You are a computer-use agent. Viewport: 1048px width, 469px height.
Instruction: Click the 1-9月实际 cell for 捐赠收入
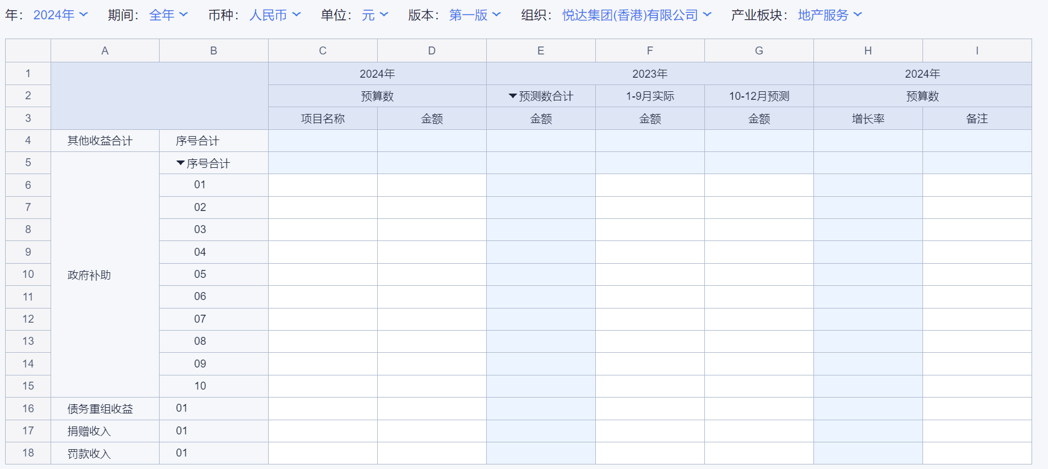coord(650,431)
